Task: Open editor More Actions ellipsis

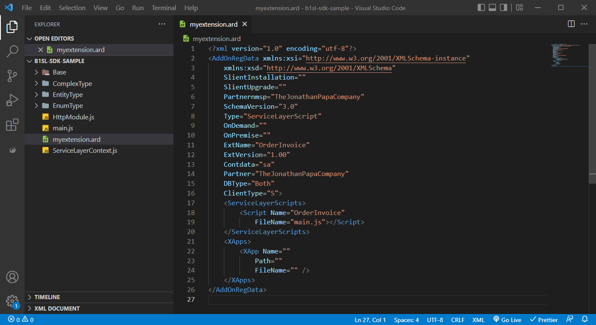Action: 584,24
